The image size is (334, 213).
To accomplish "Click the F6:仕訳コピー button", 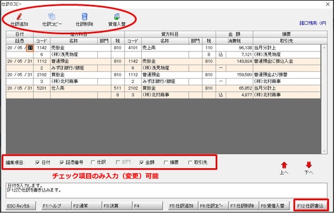I will (x=213, y=206).
